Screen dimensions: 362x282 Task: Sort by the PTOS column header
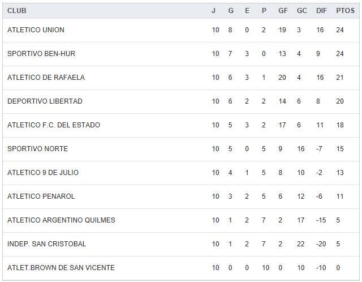click(344, 11)
